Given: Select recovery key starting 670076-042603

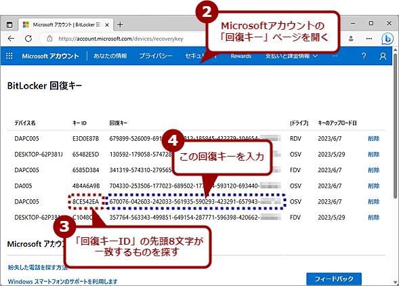Looking at the screenshot, I should coord(195,202).
